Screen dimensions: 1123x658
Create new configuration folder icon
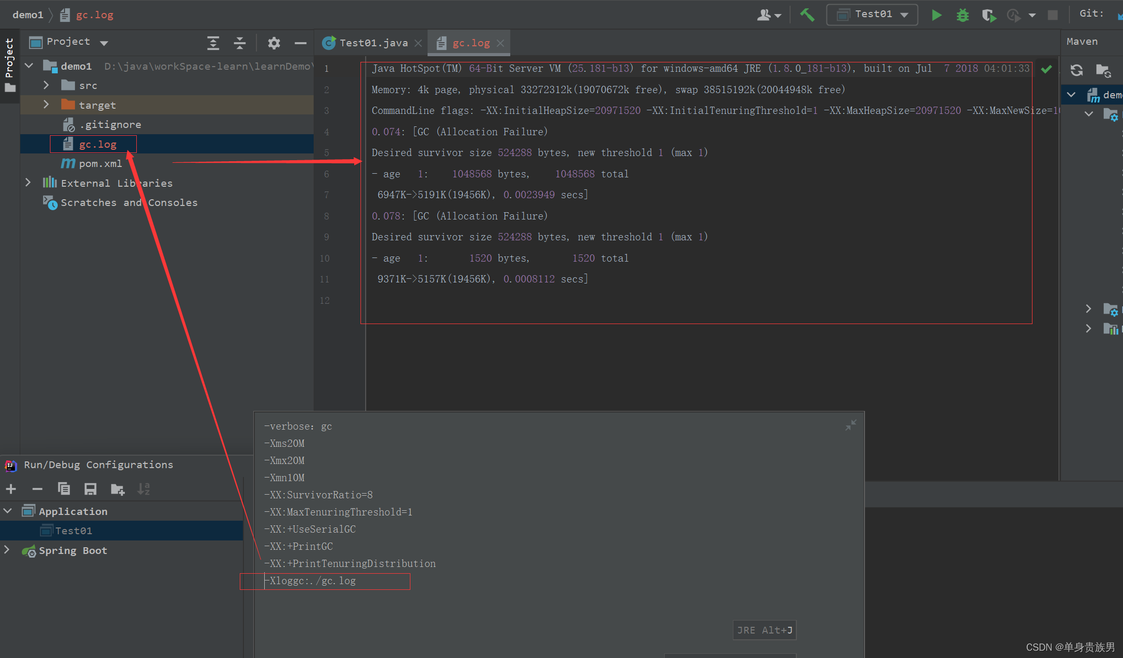pyautogui.click(x=118, y=489)
